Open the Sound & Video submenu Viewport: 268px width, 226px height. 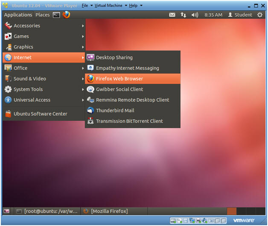click(x=44, y=79)
